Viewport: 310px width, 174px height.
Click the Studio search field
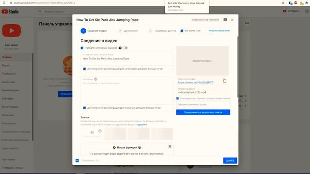coord(101,12)
